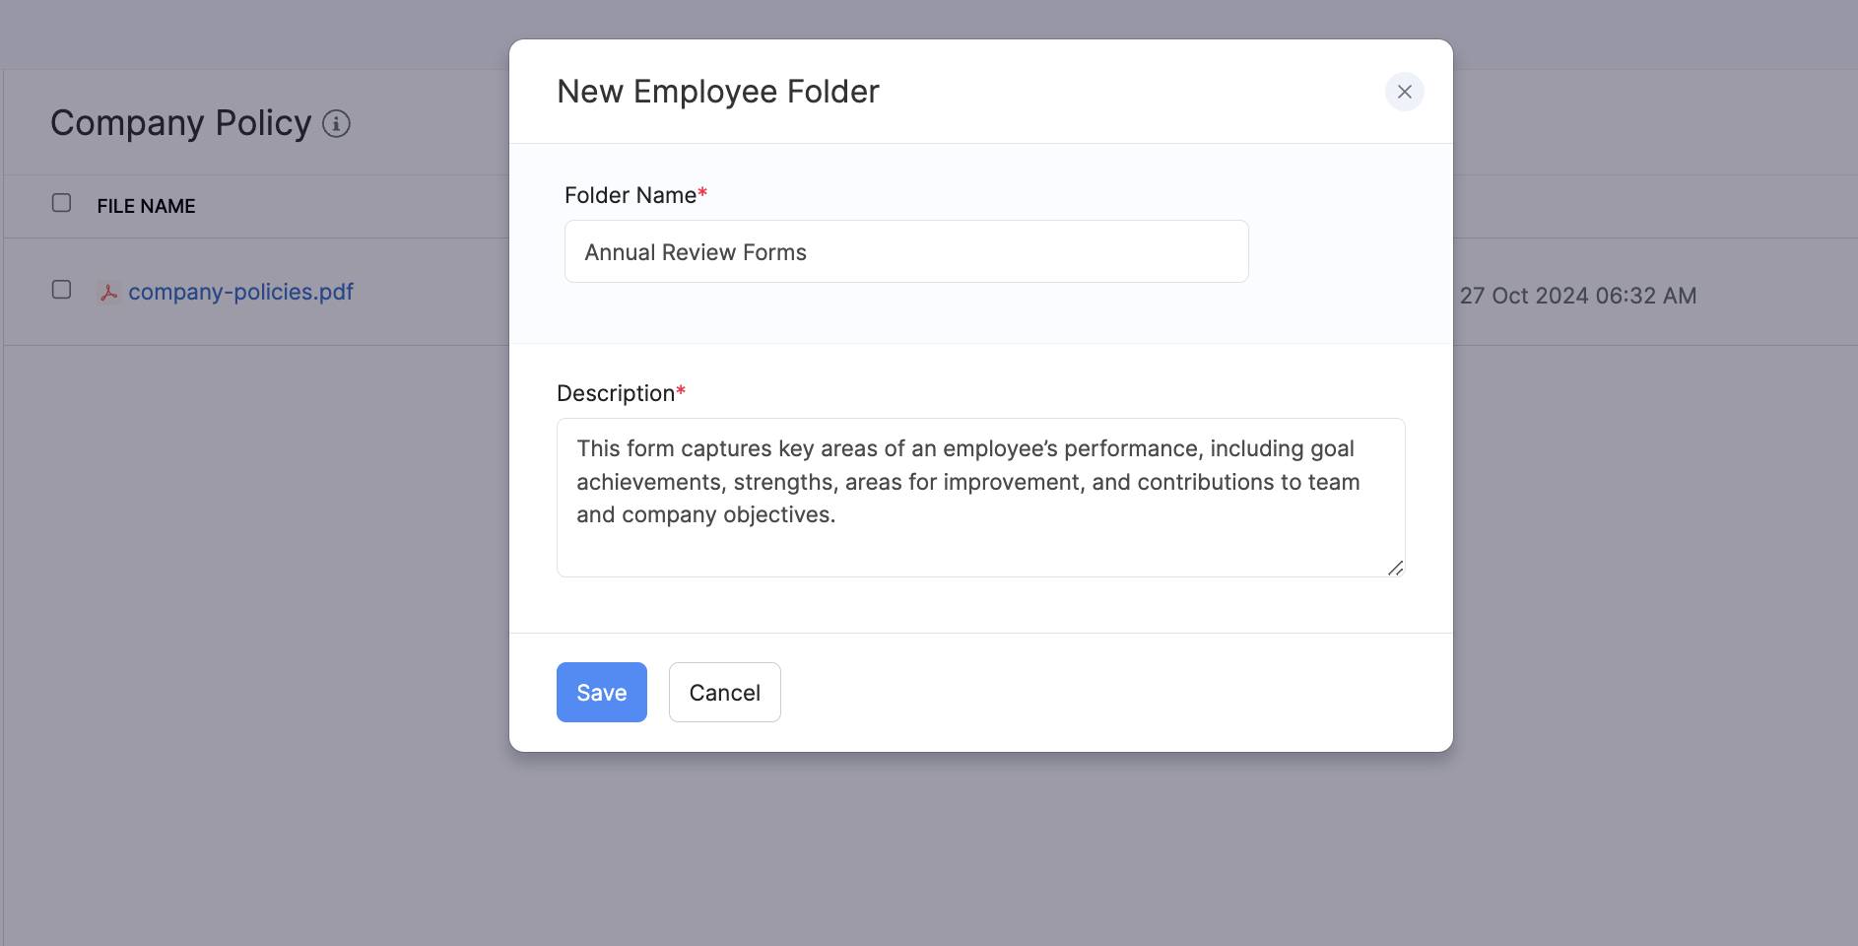Toggle the select-all checkbox beside FILE NAME
The image size is (1858, 946).
[x=61, y=203]
